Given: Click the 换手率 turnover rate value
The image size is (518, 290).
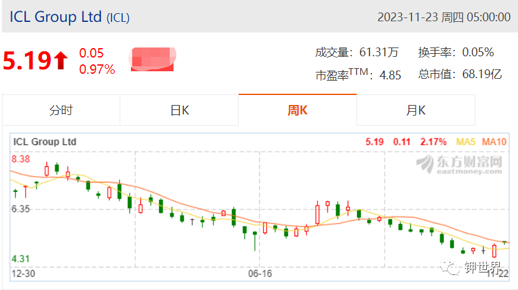Looking at the screenshot, I should pyautogui.click(x=478, y=52).
